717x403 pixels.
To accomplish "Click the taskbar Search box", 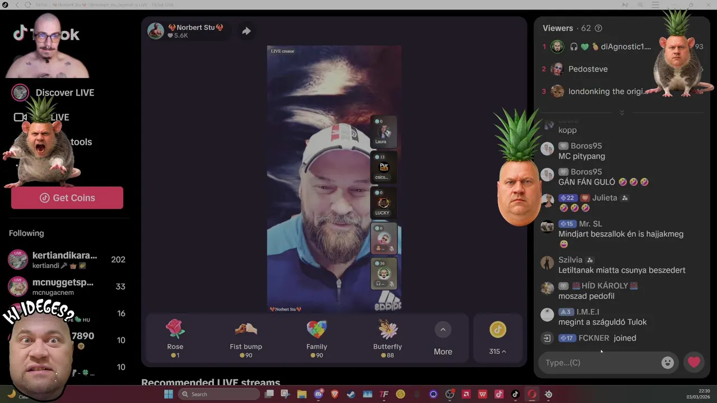I will pos(218,394).
